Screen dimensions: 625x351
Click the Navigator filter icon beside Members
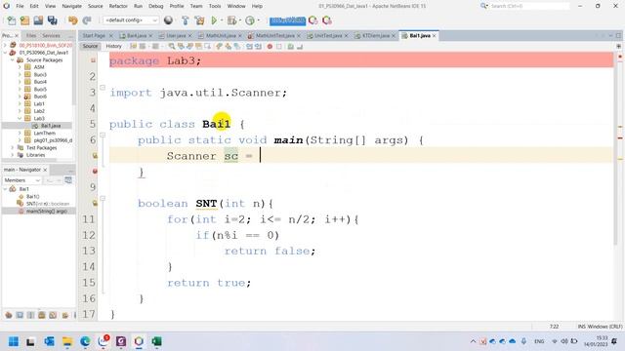pyautogui.click(x=68, y=180)
